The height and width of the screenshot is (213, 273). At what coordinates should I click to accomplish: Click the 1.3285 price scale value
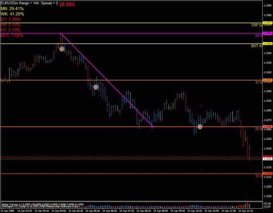pyautogui.click(x=268, y=110)
